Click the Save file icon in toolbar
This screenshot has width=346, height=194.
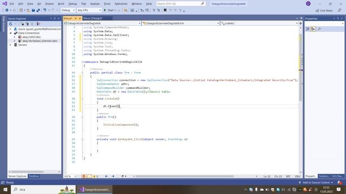tap(34, 10)
